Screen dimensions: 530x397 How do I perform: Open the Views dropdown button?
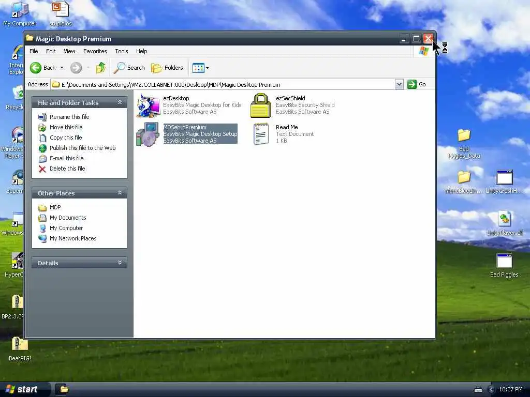pos(200,68)
